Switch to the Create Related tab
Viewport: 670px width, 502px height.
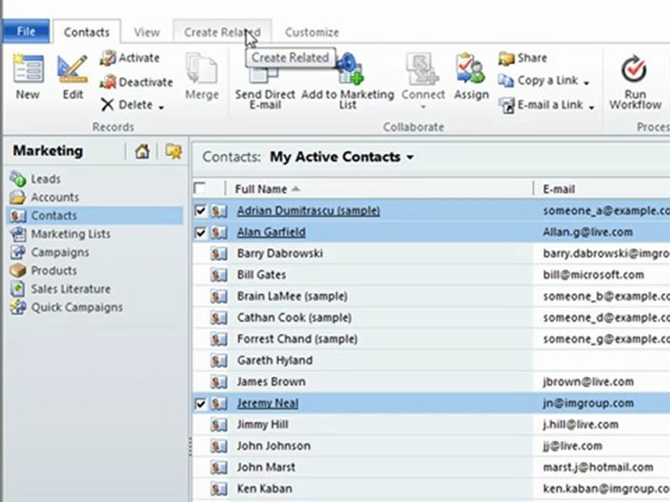(x=222, y=32)
